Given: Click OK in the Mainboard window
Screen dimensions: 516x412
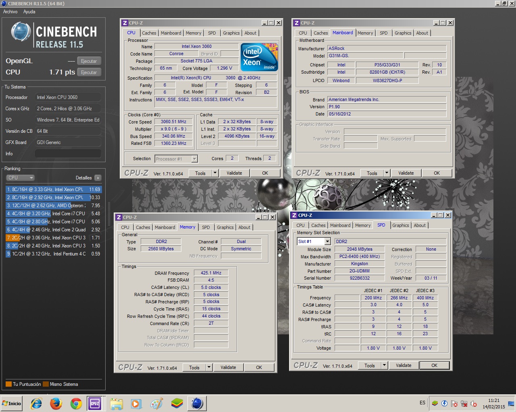Looking at the screenshot, I should click(x=437, y=173).
